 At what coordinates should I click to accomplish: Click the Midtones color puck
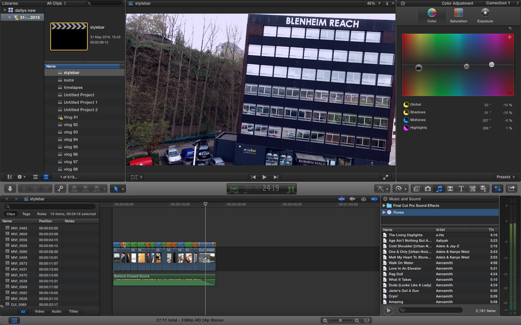467,66
